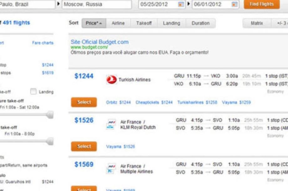Image resolution: width=288 pixels, height=191 pixels.
Task: Switch to Matrix view
Action: click(x=257, y=23)
